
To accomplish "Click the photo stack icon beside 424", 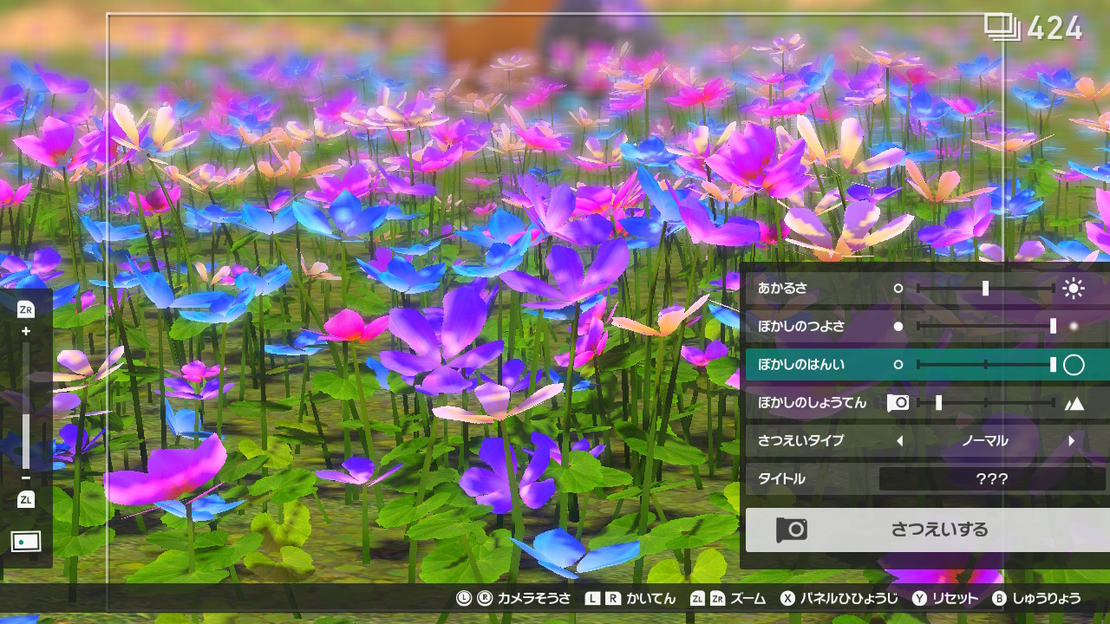I will [1003, 27].
